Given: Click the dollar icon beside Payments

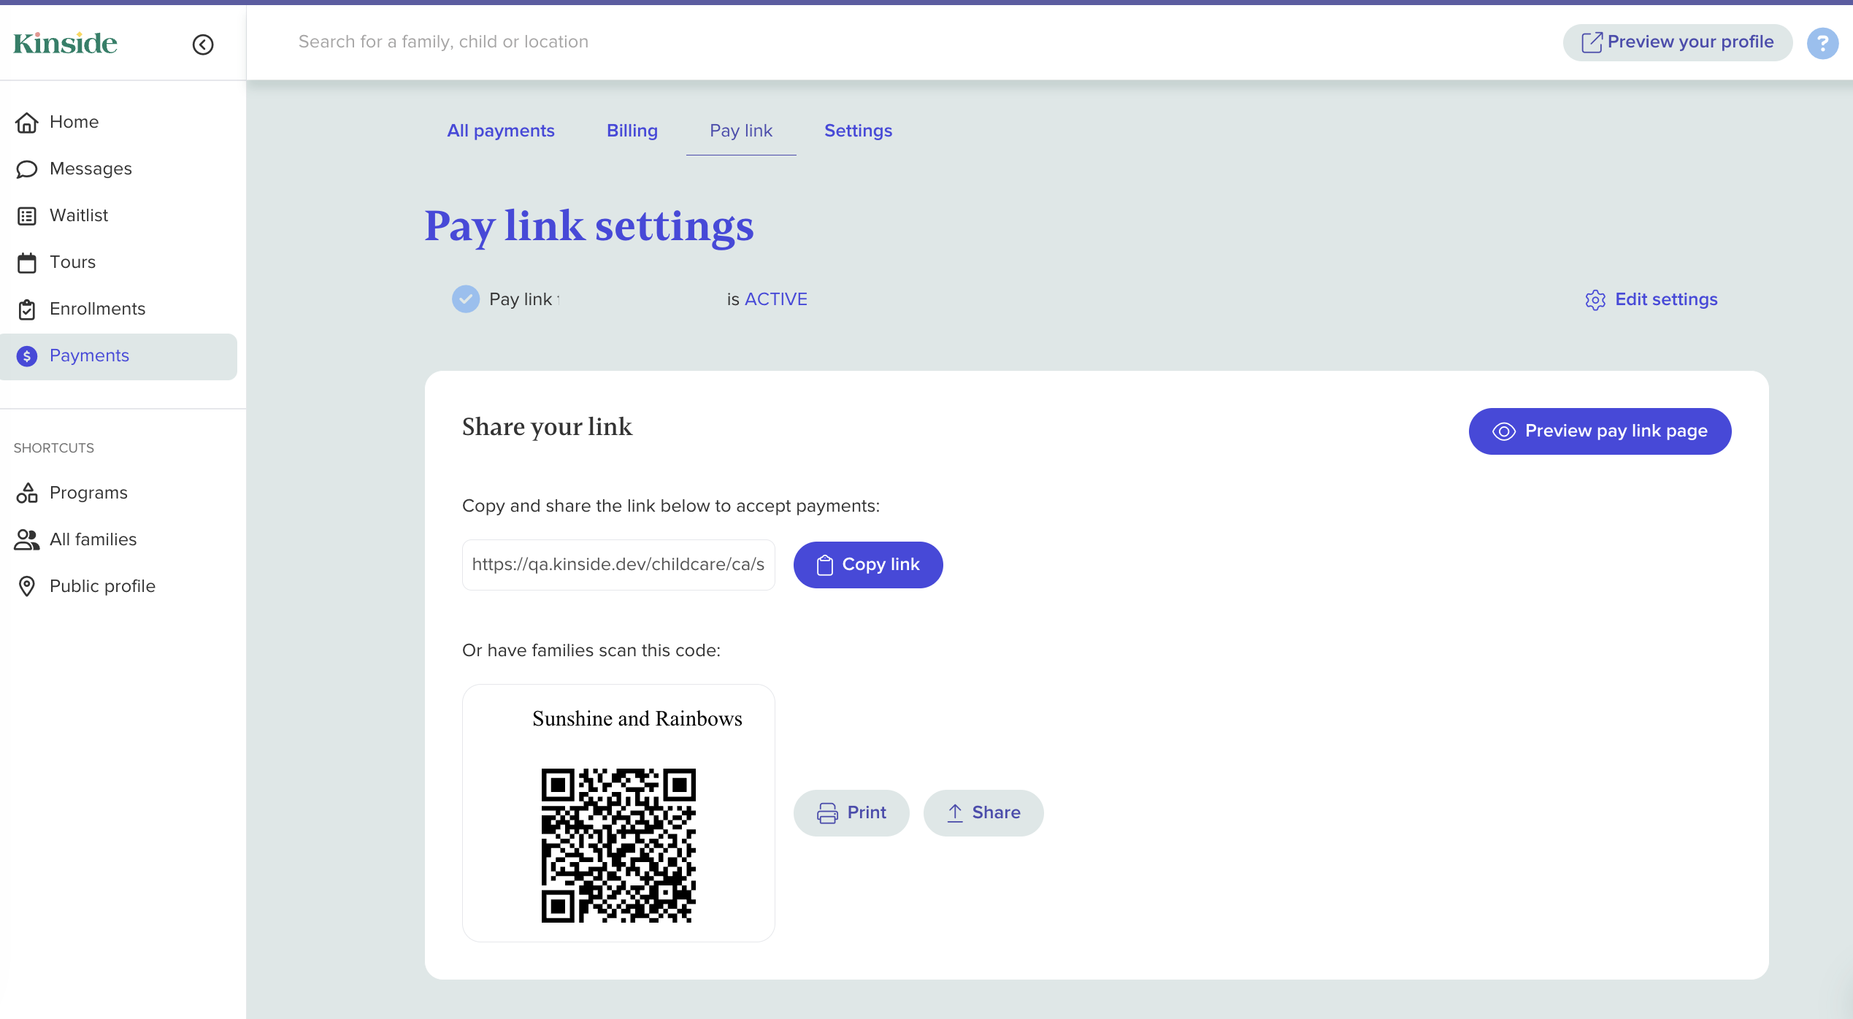Looking at the screenshot, I should coord(27,356).
